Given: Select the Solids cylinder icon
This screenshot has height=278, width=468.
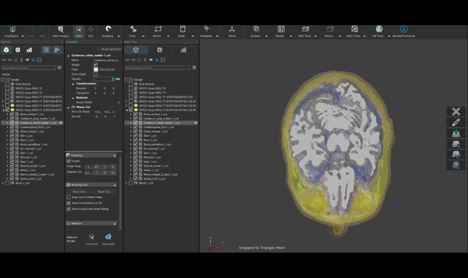Looking at the screenshot, I should click(182, 29).
